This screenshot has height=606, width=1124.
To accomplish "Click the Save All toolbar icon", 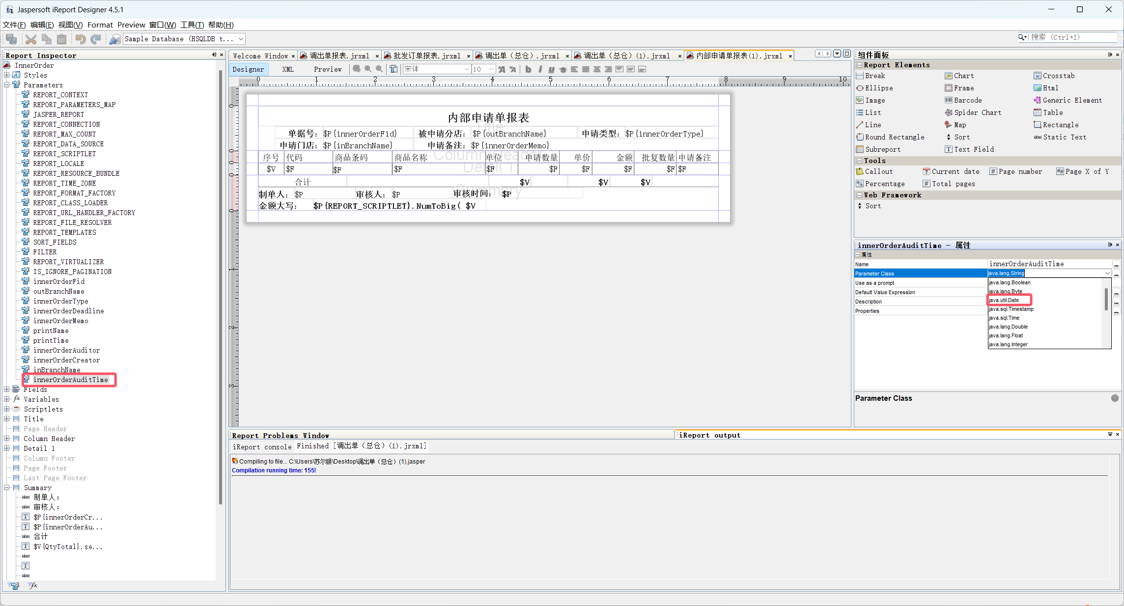I will [x=11, y=39].
